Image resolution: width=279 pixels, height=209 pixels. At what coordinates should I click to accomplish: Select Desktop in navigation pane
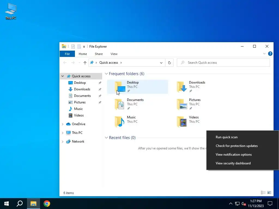80,83
